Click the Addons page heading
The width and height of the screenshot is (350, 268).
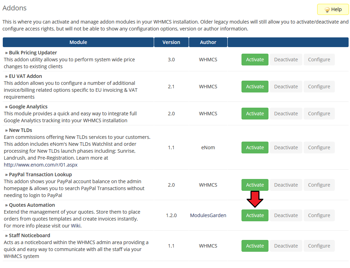pyautogui.click(x=15, y=8)
